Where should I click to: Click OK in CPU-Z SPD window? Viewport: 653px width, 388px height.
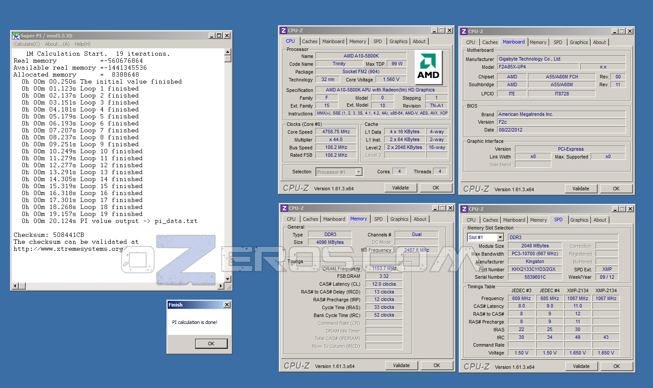617,366
